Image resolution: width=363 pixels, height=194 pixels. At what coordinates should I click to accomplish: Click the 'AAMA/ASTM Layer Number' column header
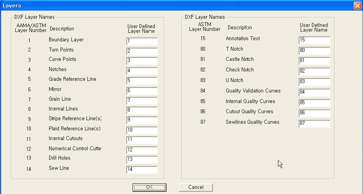tap(31, 28)
